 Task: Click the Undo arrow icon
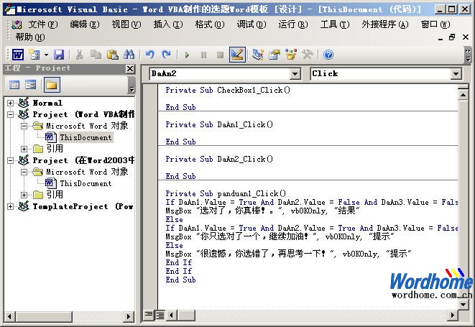pos(150,55)
